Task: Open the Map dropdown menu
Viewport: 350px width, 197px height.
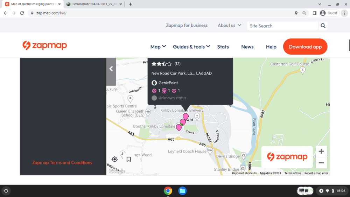Action: tap(158, 47)
